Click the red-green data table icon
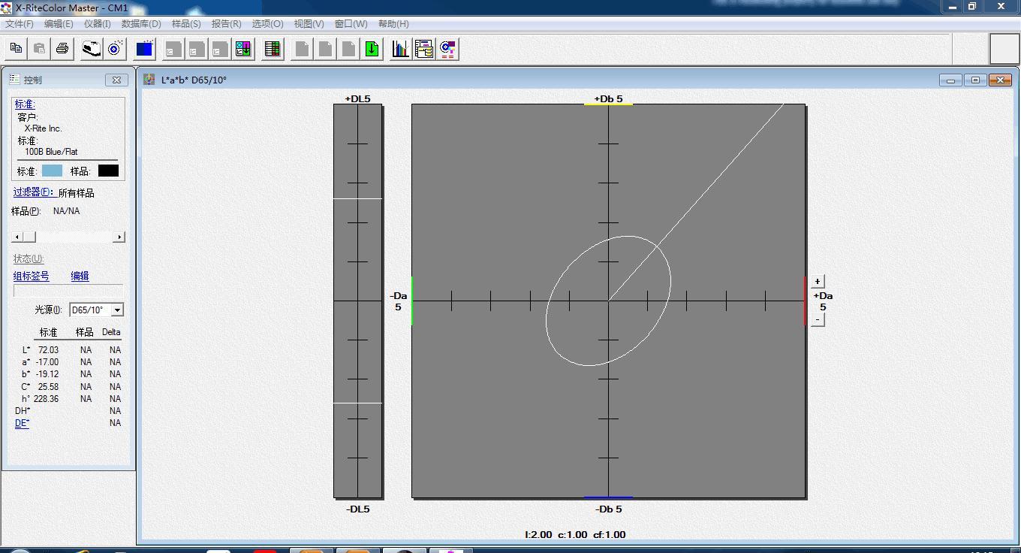Image resolution: width=1021 pixels, height=553 pixels. (273, 49)
